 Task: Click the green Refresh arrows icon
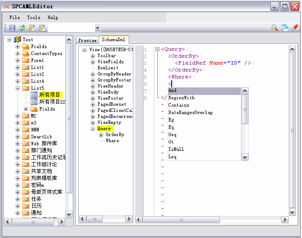[x=22, y=28]
